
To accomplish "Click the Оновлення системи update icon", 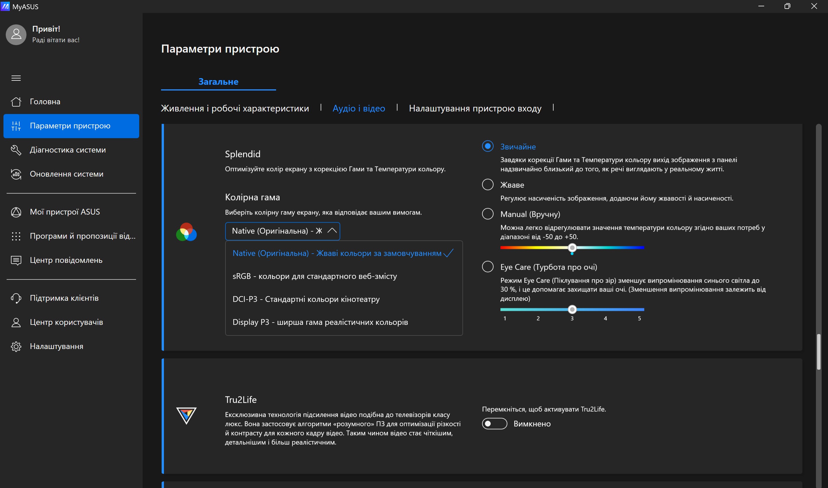I will coord(16,174).
